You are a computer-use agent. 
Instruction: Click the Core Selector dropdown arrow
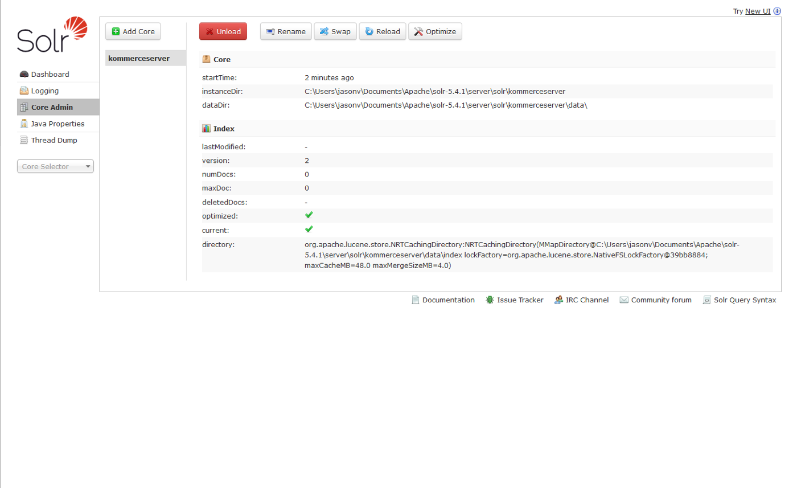88,167
